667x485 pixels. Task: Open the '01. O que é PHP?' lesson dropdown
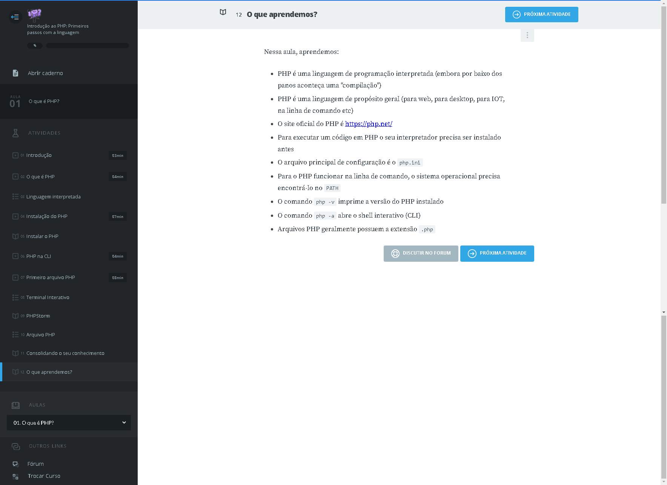coord(69,423)
